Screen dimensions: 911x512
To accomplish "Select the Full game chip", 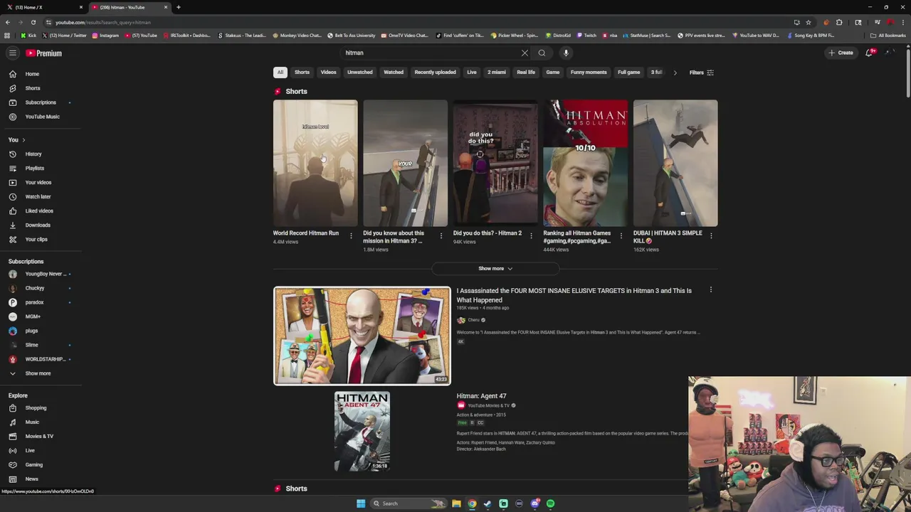I will 628,73.
